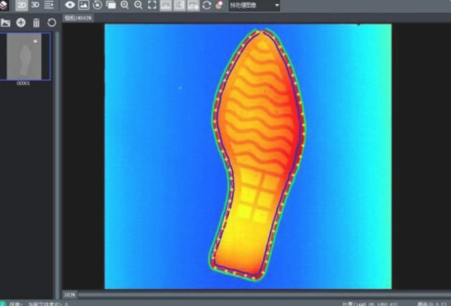Image resolution: width=451 pixels, height=306 pixels.
Task: Open image folder in left panel
Action: point(6,23)
